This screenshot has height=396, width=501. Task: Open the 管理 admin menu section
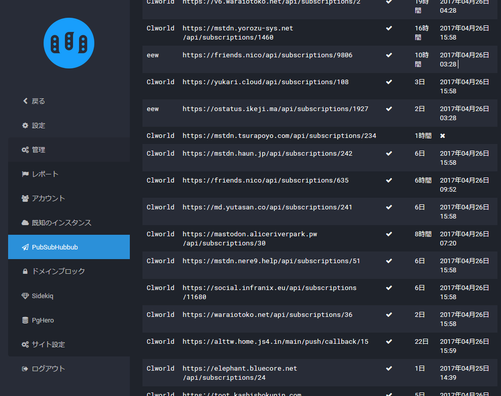point(39,150)
